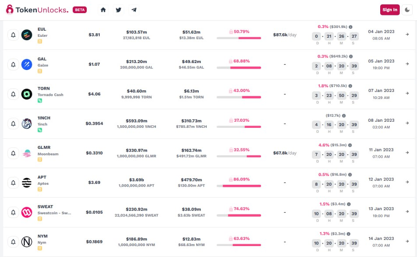The height and width of the screenshot is (257, 417).
Task: Click the Sweatcoin token logo
Action: 27,212
